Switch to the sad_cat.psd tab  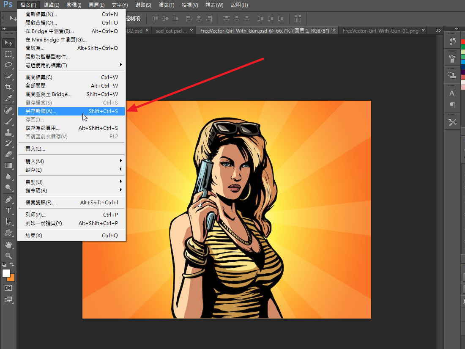point(171,30)
